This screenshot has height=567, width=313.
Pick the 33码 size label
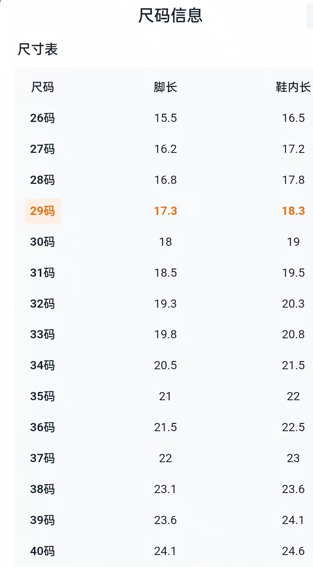tap(43, 335)
